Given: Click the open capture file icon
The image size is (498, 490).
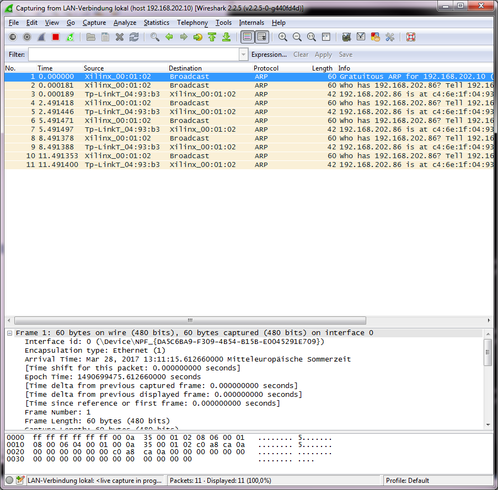Looking at the screenshot, I should coord(91,37).
